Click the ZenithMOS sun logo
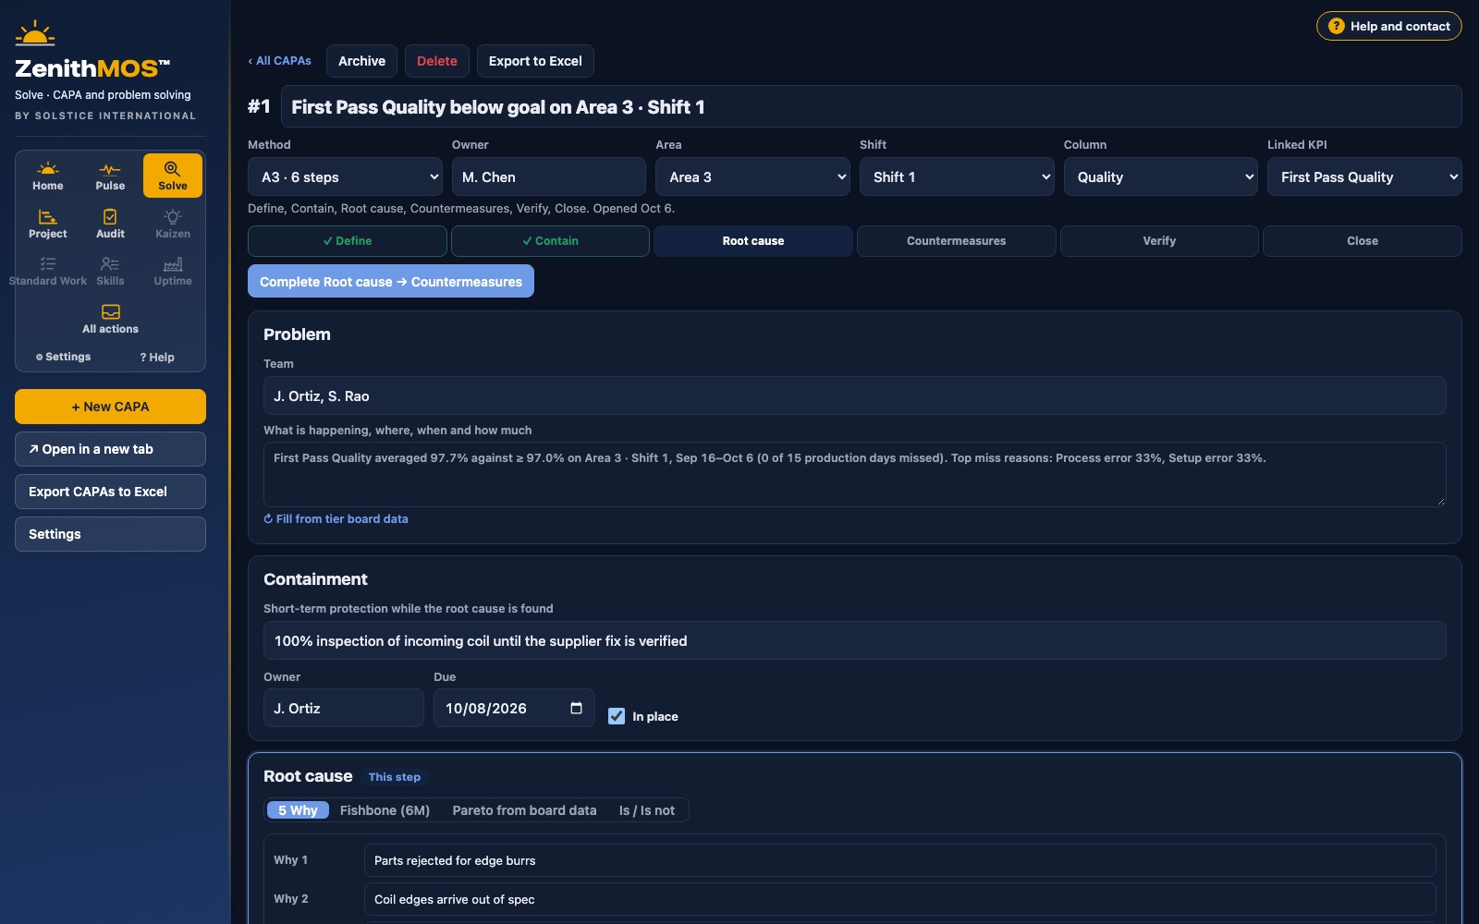 click(35, 33)
